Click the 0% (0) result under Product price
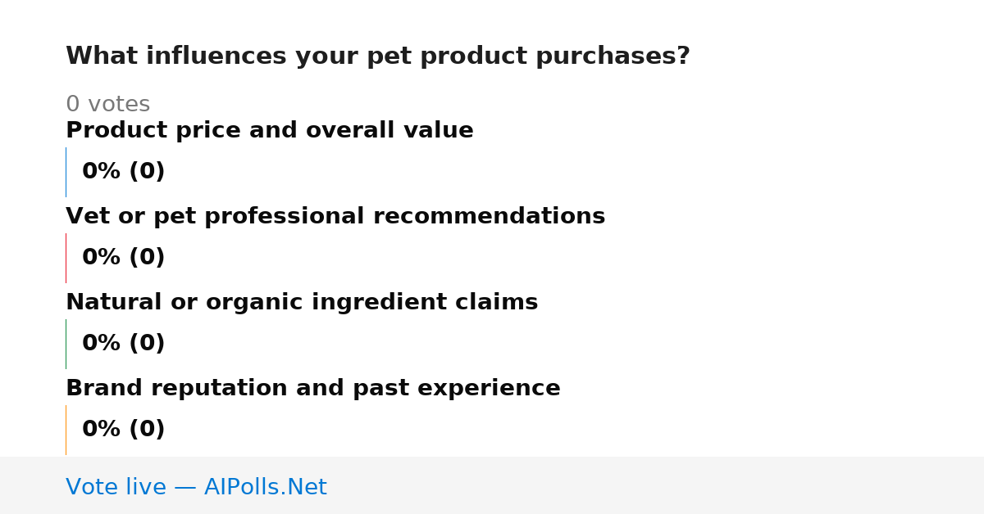Image resolution: width=984 pixels, height=514 pixels. point(124,172)
